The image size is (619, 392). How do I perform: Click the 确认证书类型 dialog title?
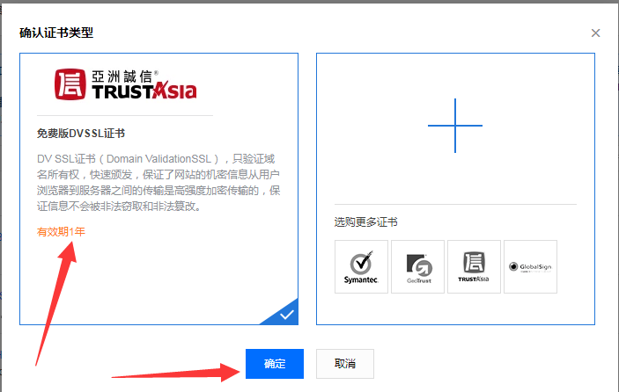pos(56,33)
